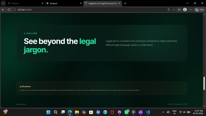206x116 pixels.
Task: Minimize the browser window
Action: click(x=188, y=3)
